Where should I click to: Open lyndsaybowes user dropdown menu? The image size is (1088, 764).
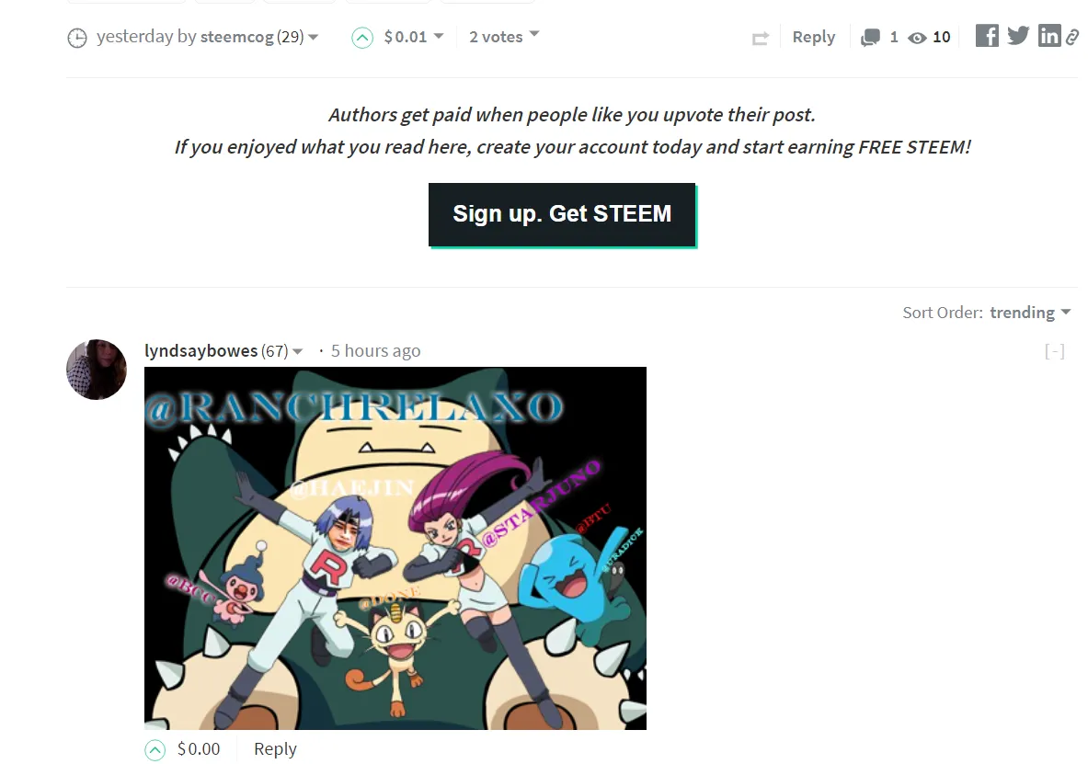pyautogui.click(x=298, y=352)
